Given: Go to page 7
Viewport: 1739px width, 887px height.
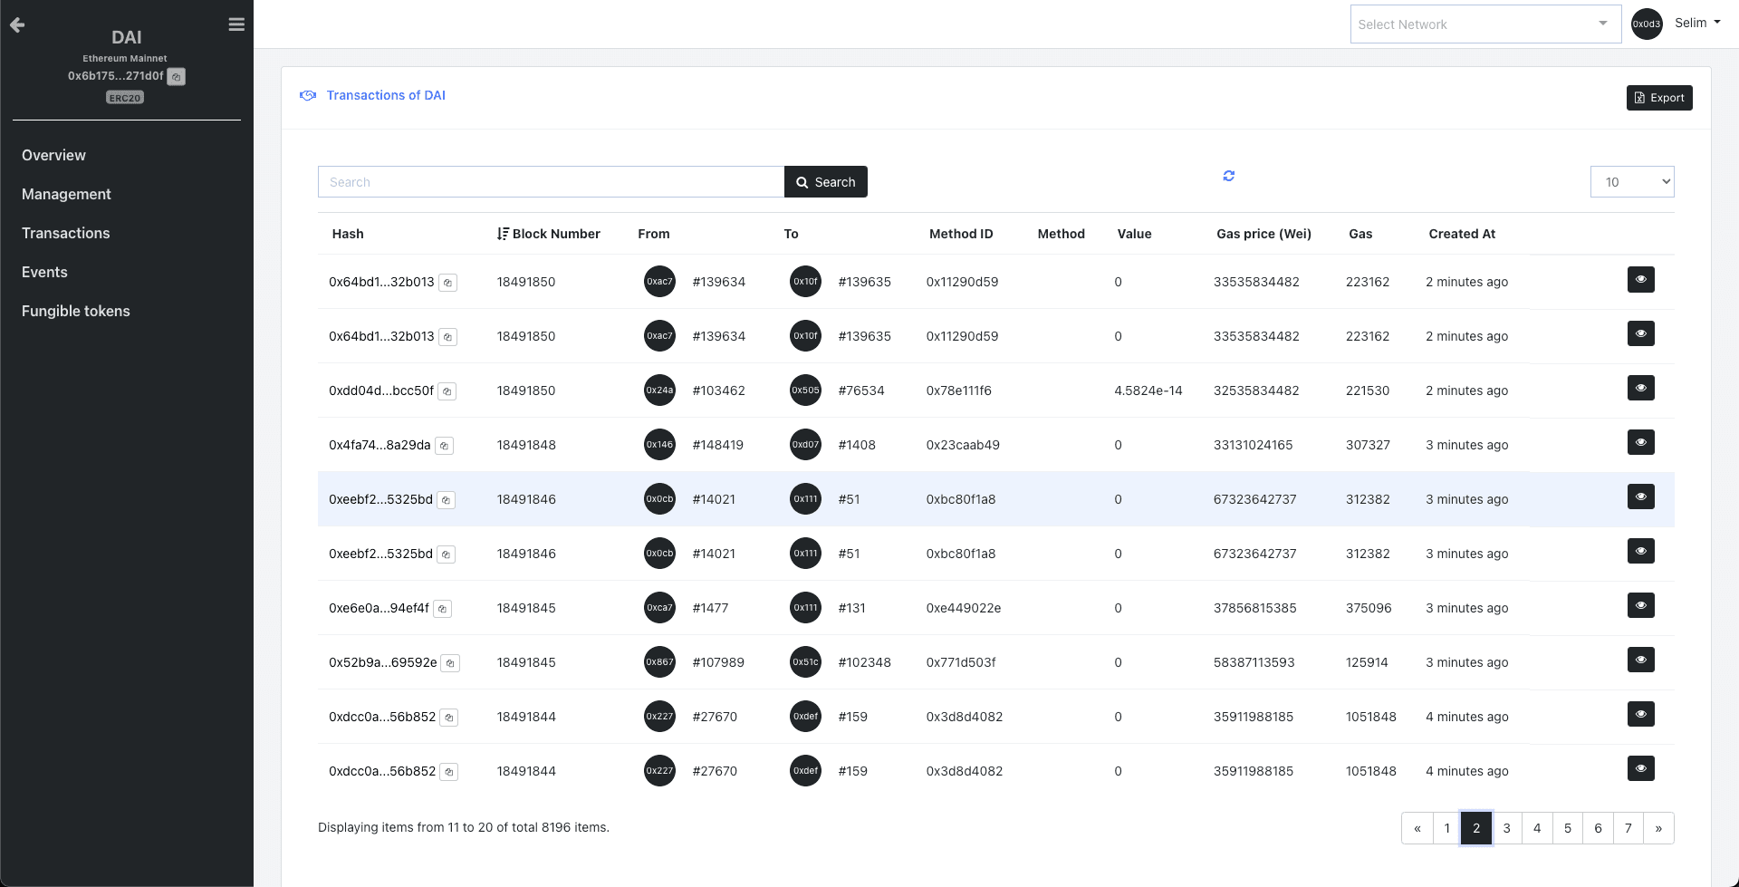Looking at the screenshot, I should [x=1628, y=828].
